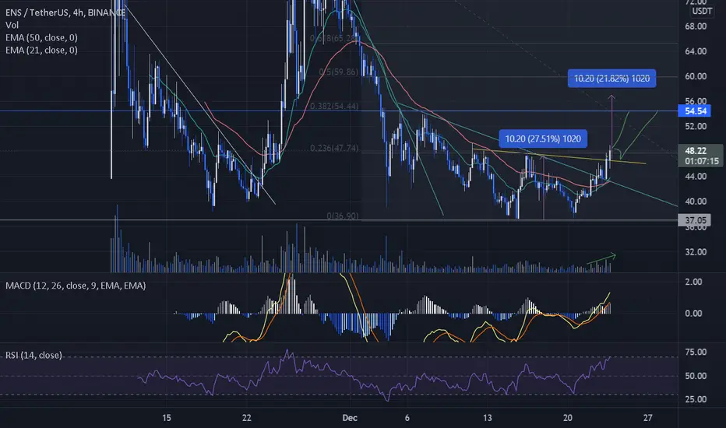The width and height of the screenshot is (726, 428).
Task: Click the 0.5(59.86) Fibonacci level label
Action: tap(338, 72)
